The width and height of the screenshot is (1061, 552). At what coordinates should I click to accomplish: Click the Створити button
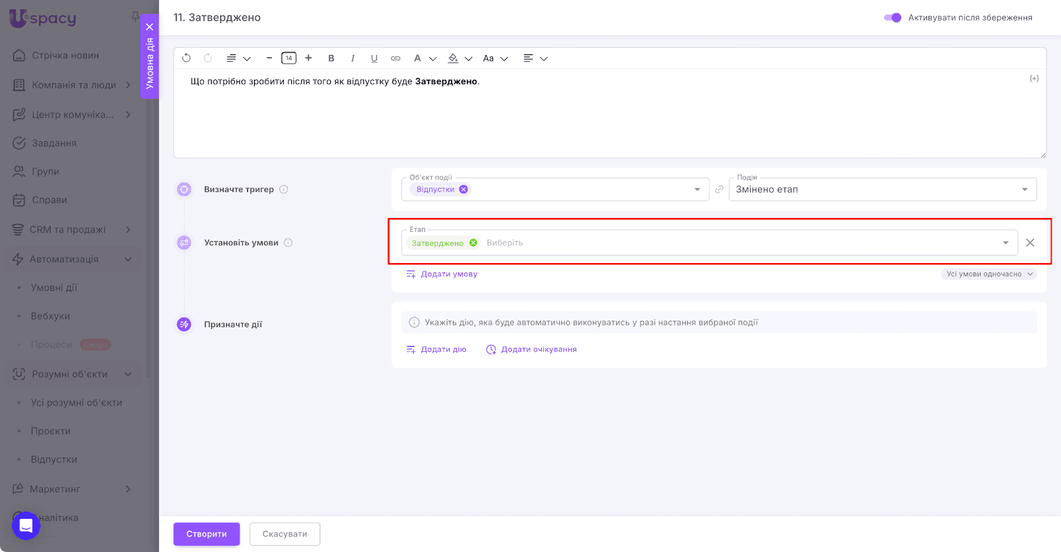[206, 534]
